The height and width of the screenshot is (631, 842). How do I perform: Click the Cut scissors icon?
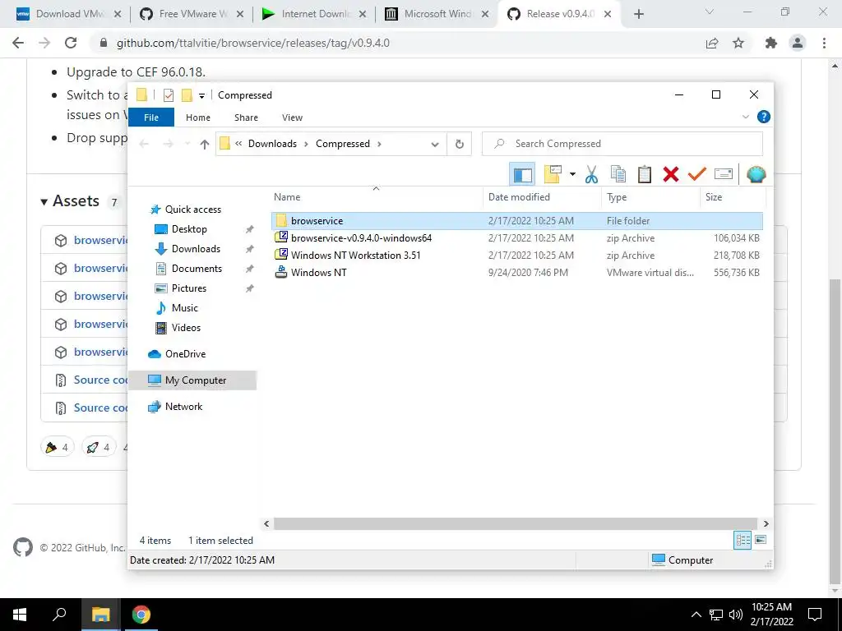click(x=591, y=174)
